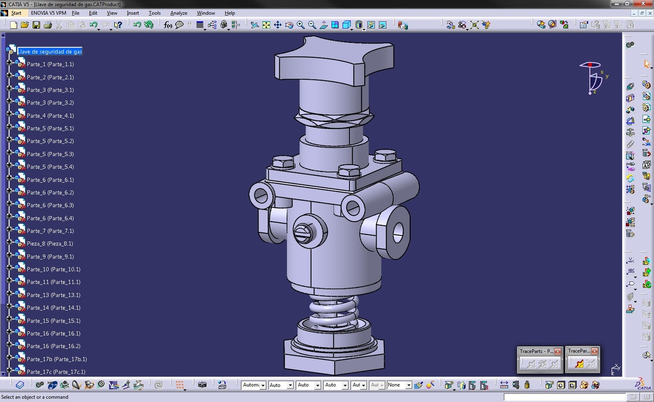This screenshot has width=654, height=402.
Task: Click the Isometric View cube icon
Action: pos(346,25)
